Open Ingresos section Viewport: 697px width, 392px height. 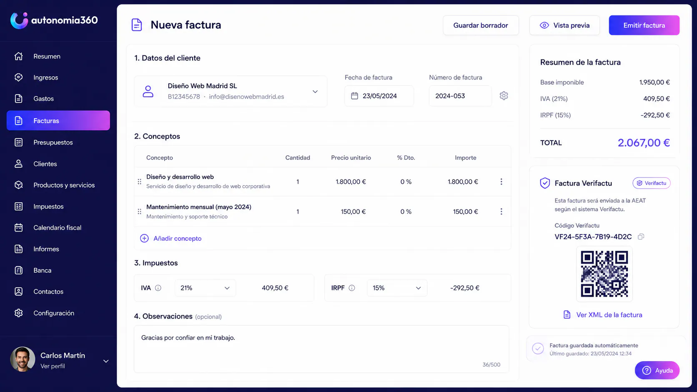coord(58,77)
